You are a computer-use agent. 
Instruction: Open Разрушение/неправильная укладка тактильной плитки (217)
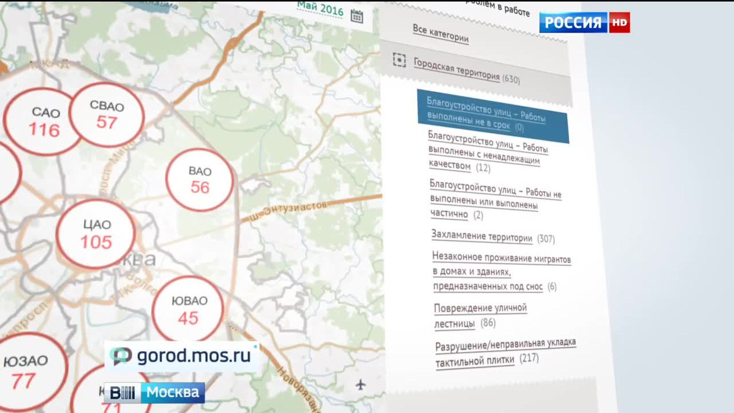click(505, 353)
